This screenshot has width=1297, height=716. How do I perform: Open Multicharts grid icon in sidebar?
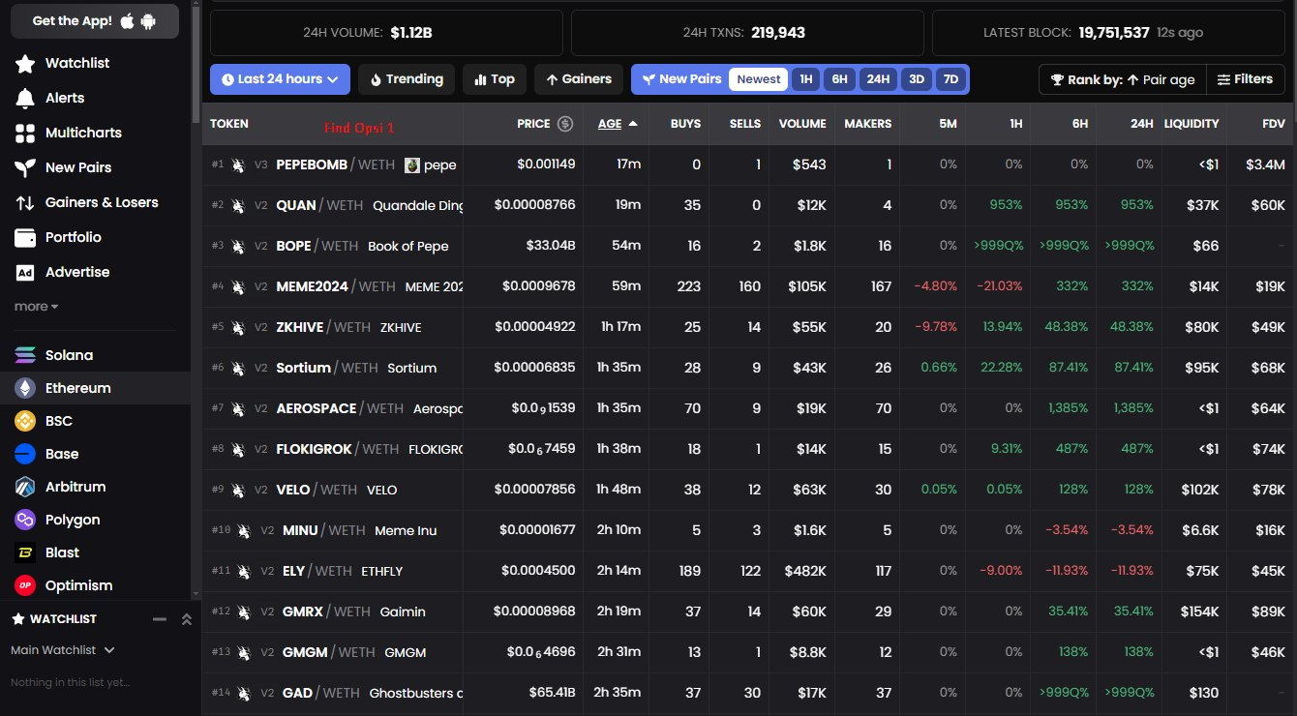(x=25, y=134)
